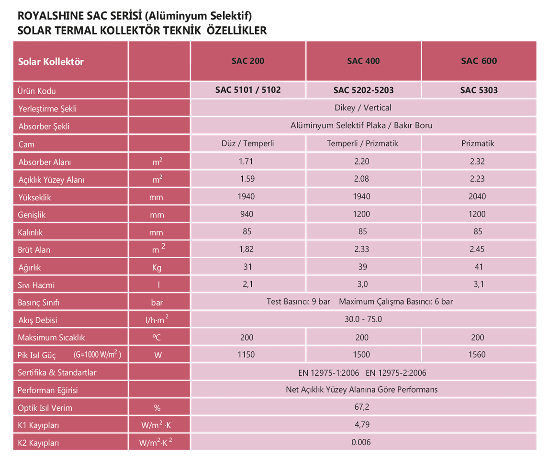The width and height of the screenshot is (560, 458).
Task: Select aperture area value '2.23'
Action: (477, 179)
